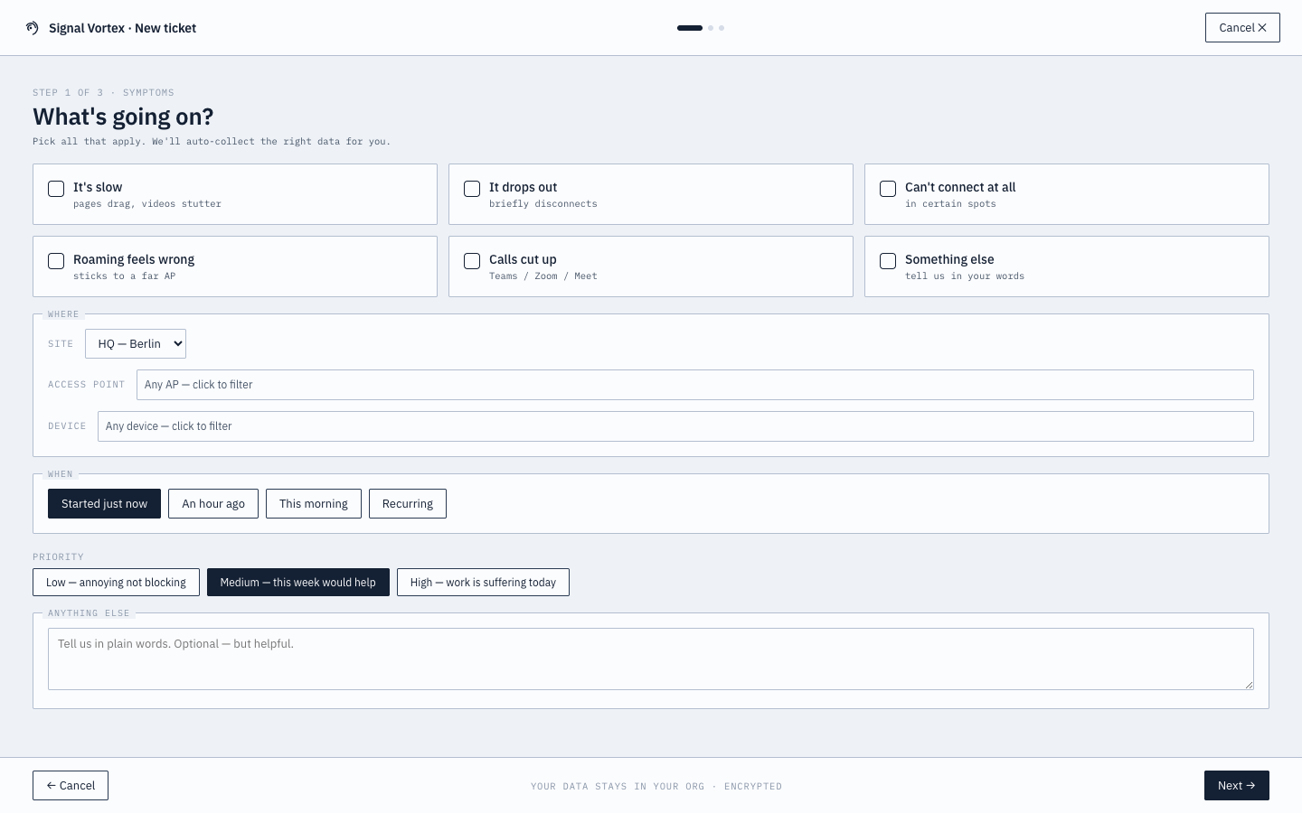Viewport: 1302px width, 813px height.
Task: Tick the "It drops out" checkbox
Action: tap(472, 189)
